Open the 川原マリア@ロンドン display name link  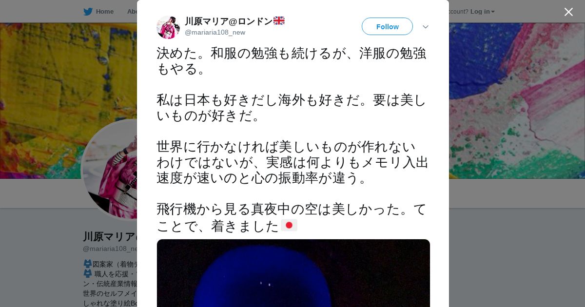coord(229,21)
